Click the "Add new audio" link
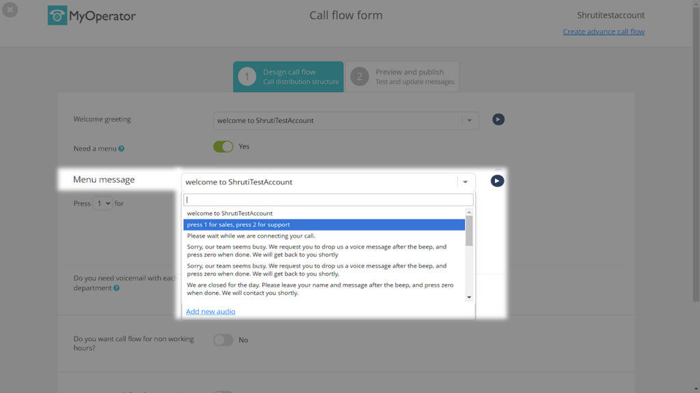The height and width of the screenshot is (393, 700). 211,311
